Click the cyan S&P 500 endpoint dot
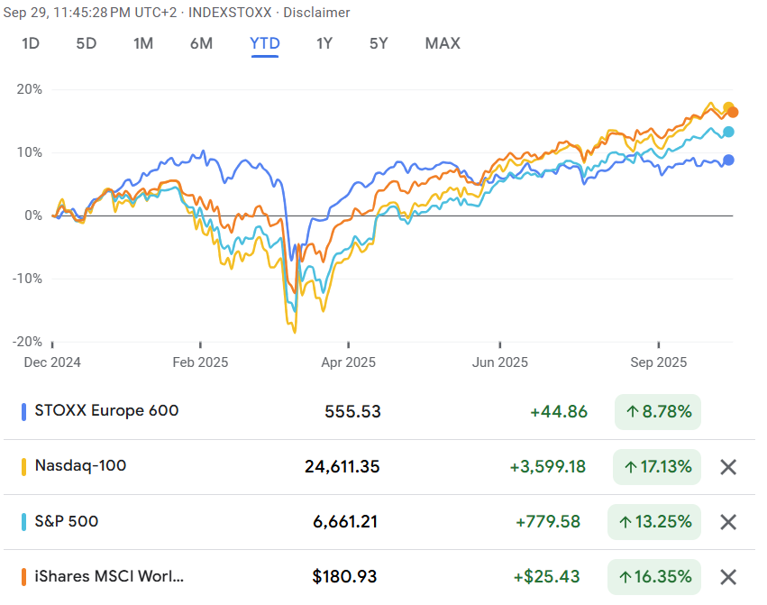Screen dimensions: 767x605 point(728,132)
